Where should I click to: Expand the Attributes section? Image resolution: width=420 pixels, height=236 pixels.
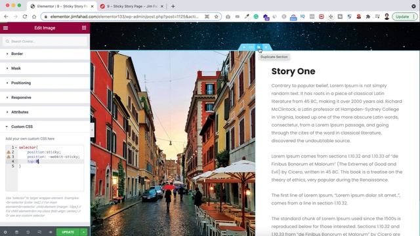[45, 112]
